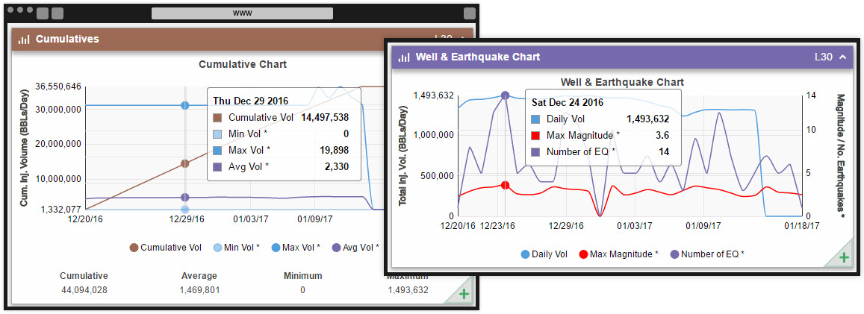Click the Well & Earthquake Chart header title
Viewport: 864px width, 314px height.
[x=478, y=57]
